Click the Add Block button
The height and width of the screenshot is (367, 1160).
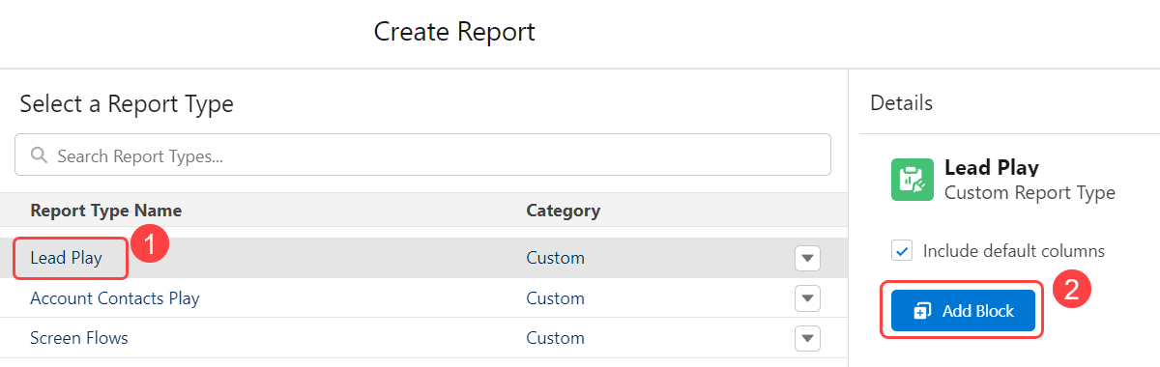(963, 311)
